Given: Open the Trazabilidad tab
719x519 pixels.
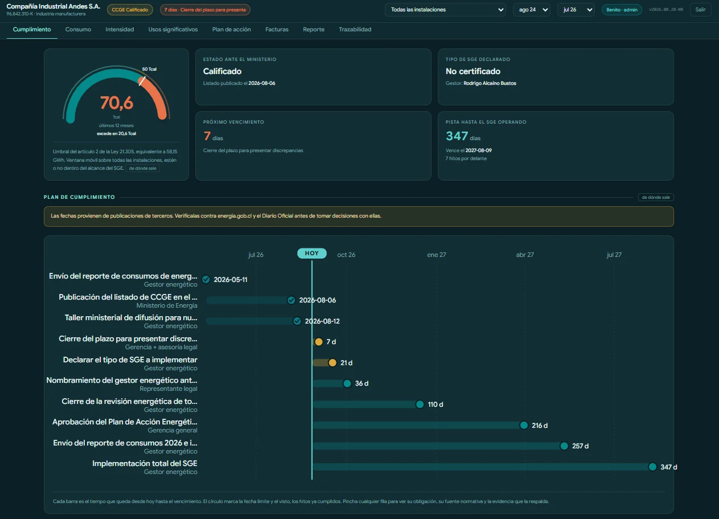Looking at the screenshot, I should point(355,30).
